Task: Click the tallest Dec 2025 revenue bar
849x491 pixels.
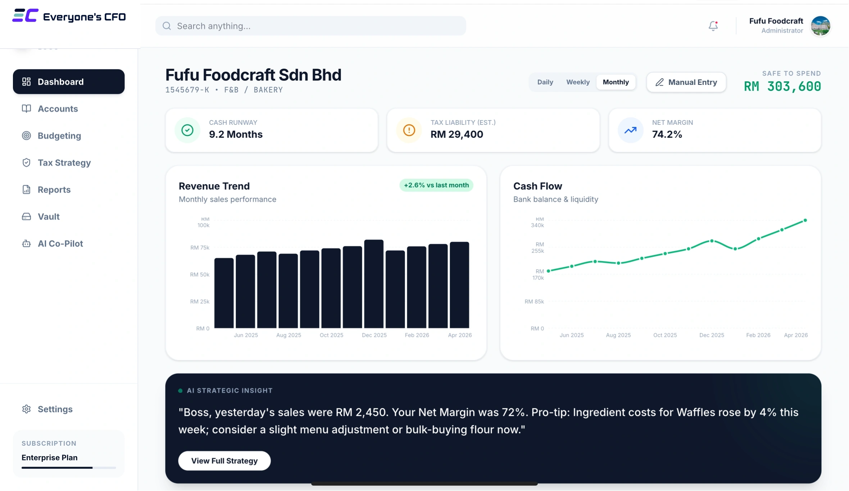Action: (x=374, y=284)
